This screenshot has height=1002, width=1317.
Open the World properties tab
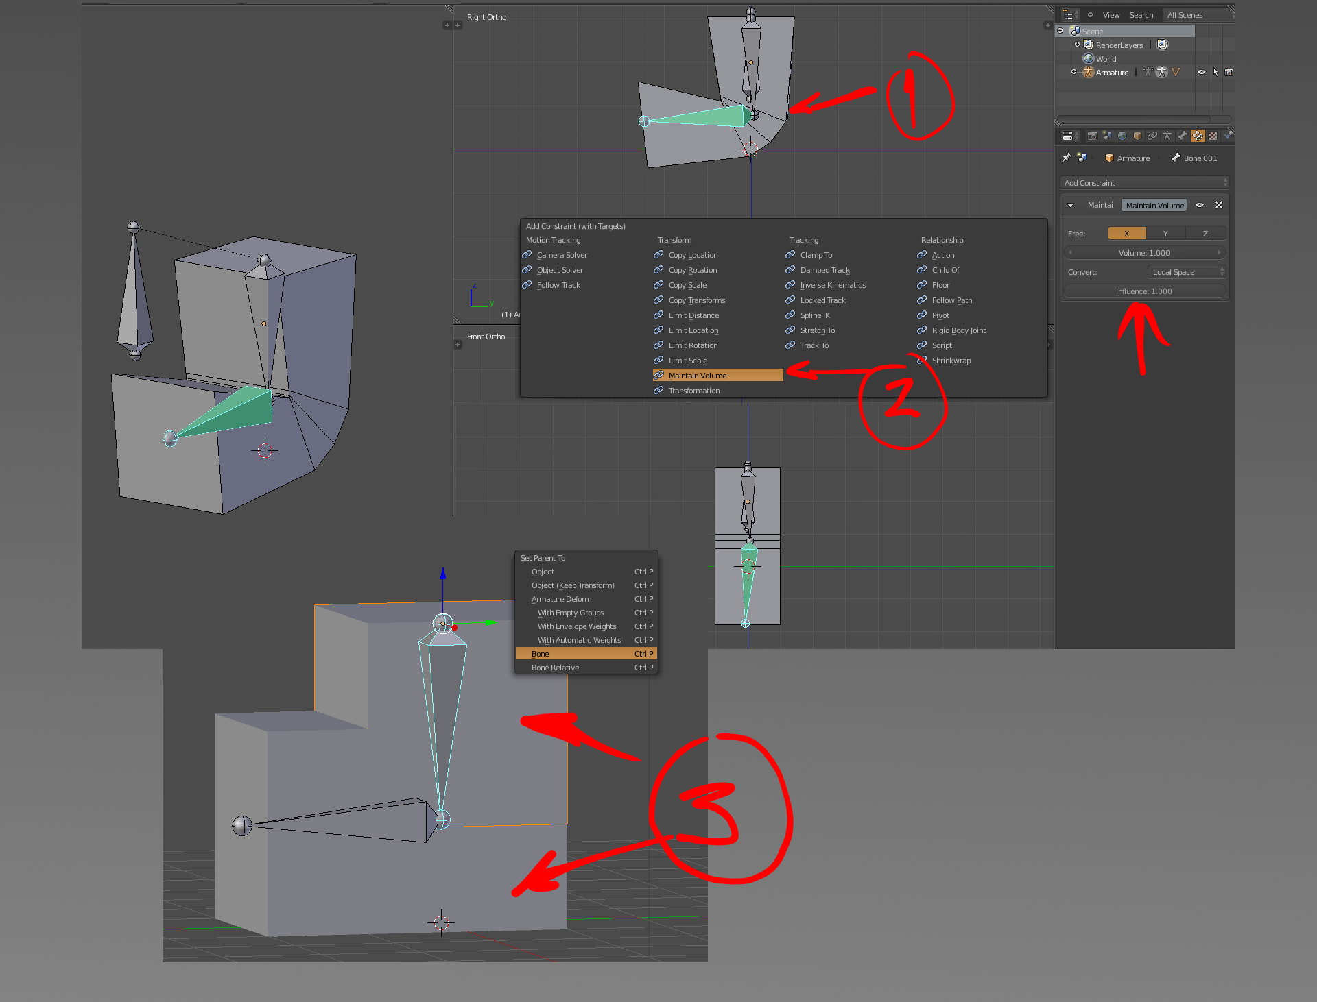[x=1122, y=136]
